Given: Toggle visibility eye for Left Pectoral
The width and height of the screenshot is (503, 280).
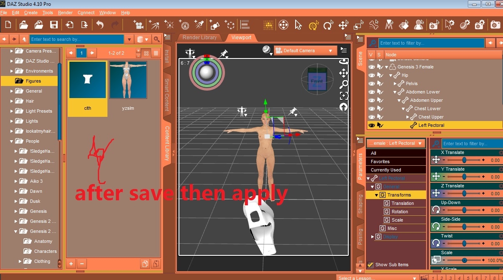Looking at the screenshot, I should click(371, 125).
